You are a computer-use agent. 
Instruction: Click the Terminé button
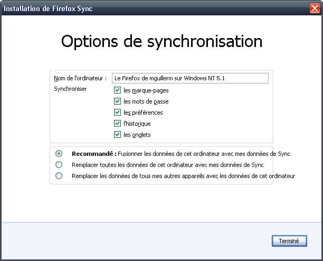[289, 241]
